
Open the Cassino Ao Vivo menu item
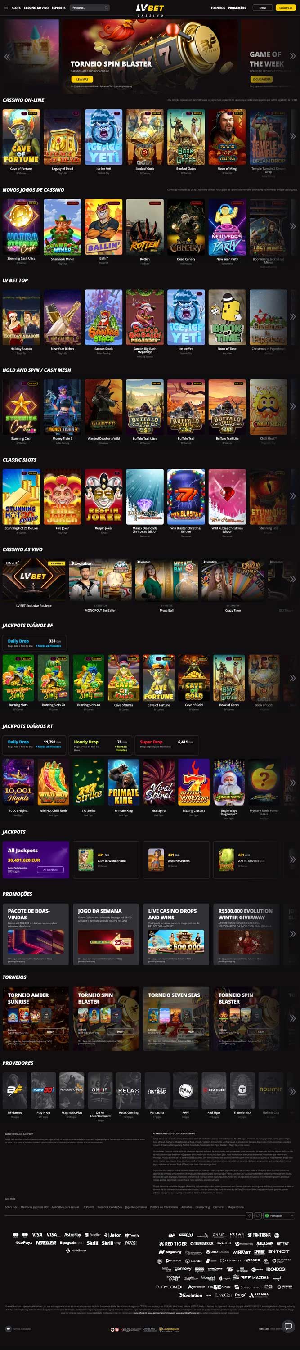[36, 8]
